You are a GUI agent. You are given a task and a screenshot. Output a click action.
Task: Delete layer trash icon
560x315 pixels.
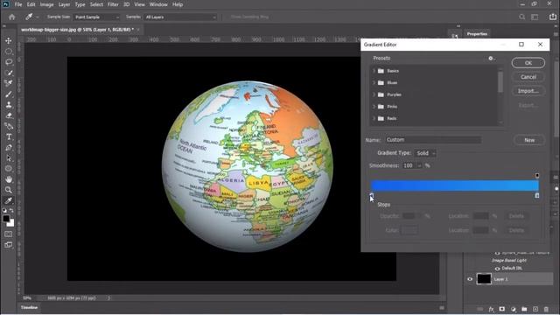pos(546,309)
